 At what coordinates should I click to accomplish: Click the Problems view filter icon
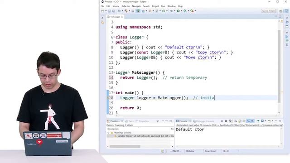click(x=158, y=121)
